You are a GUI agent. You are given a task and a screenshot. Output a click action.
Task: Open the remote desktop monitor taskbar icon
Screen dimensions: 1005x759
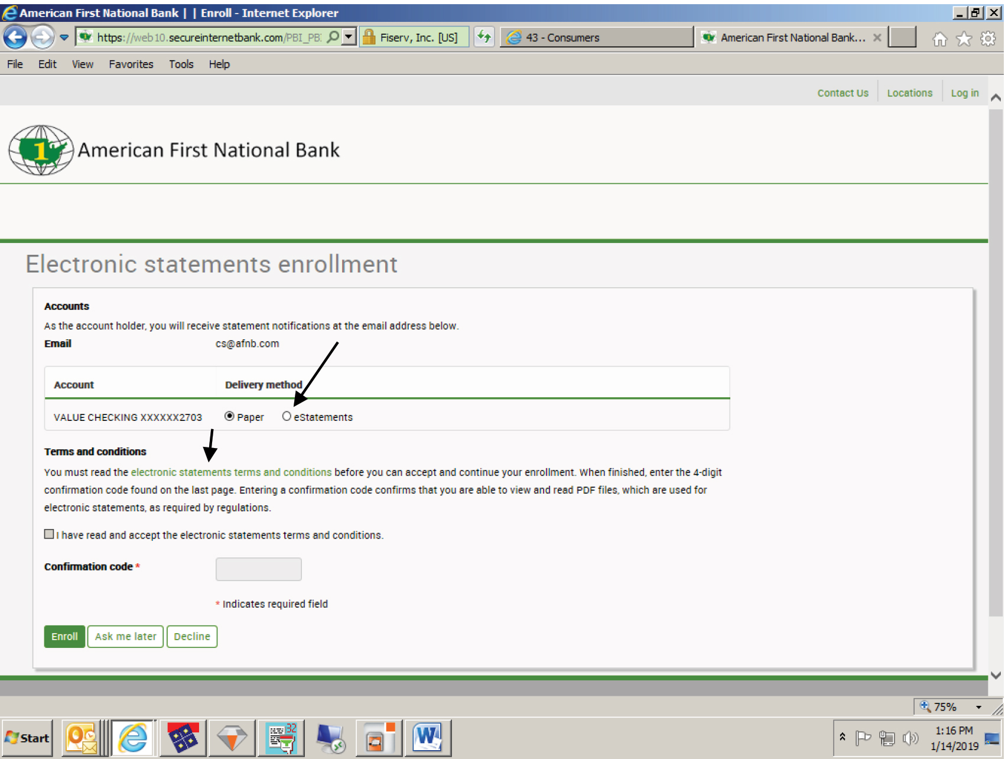(x=330, y=738)
